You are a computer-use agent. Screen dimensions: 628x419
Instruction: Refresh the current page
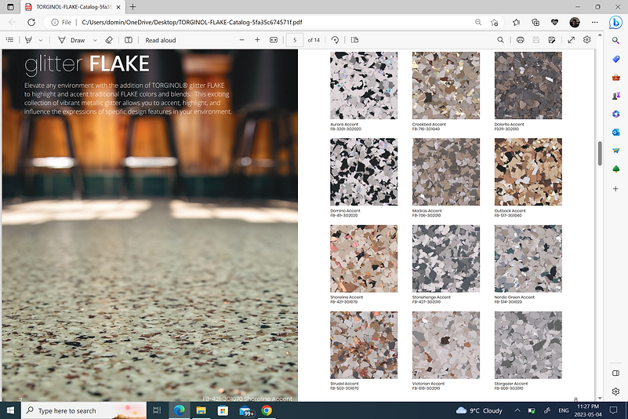pos(31,23)
